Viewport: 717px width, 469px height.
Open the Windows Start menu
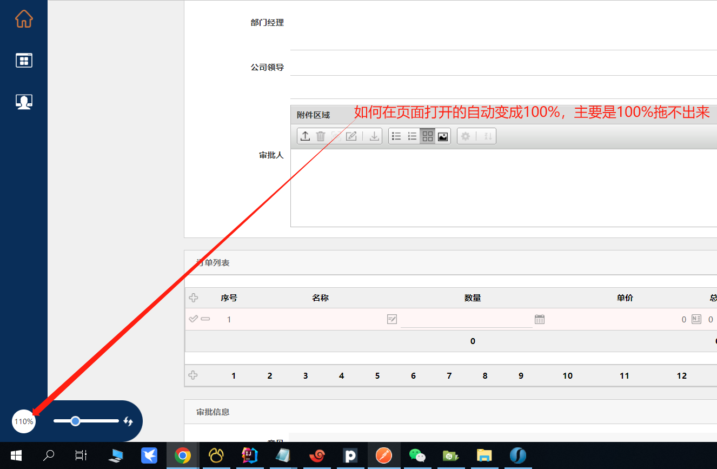tap(16, 455)
